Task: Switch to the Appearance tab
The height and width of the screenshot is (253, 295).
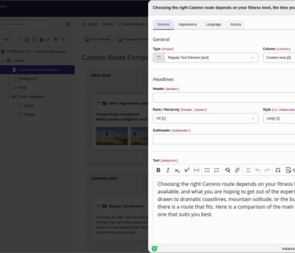Action: click(188, 24)
